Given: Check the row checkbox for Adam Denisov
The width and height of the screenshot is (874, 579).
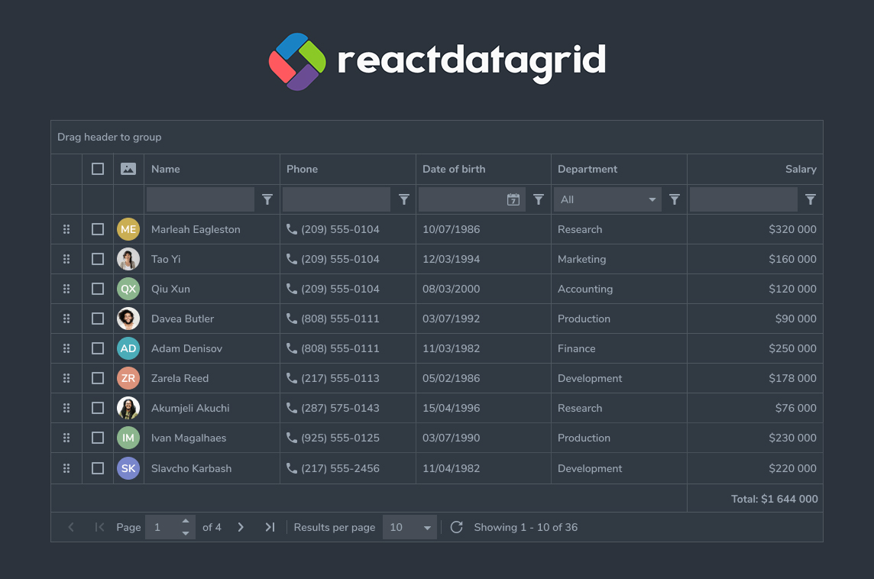Looking at the screenshot, I should [x=97, y=348].
